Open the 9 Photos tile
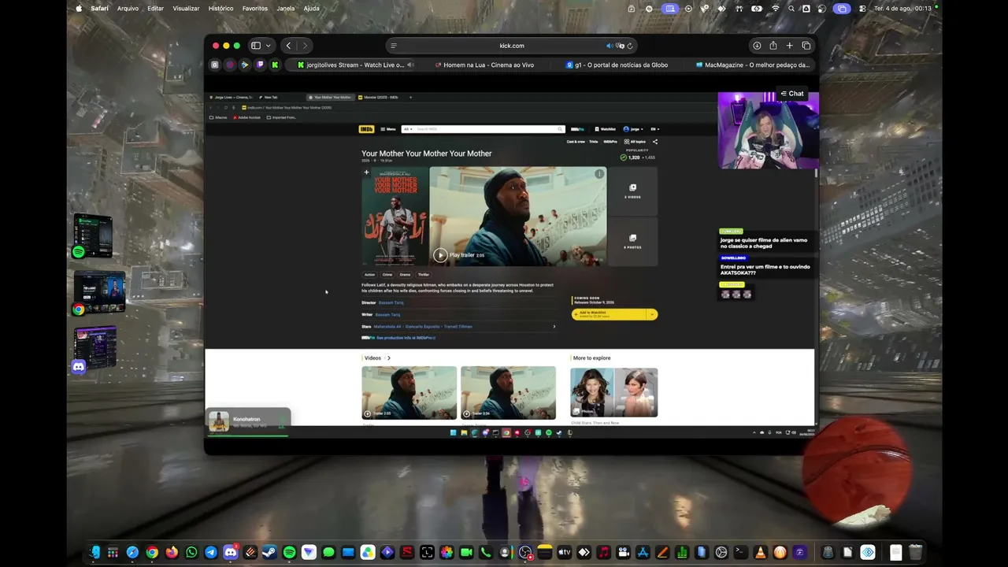1008x567 pixels. (x=632, y=242)
